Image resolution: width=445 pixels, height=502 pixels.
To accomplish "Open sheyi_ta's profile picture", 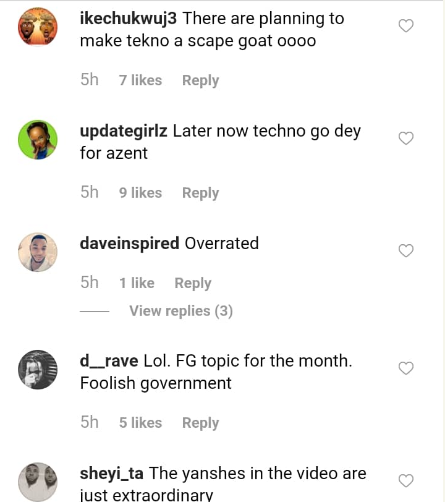I will pyautogui.click(x=38, y=482).
